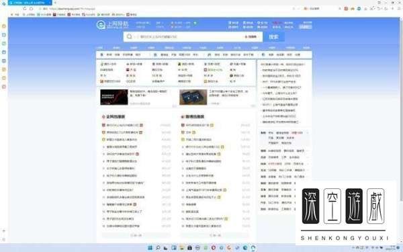
Task: Open a new browser tab with plus button
Action: 55,3
